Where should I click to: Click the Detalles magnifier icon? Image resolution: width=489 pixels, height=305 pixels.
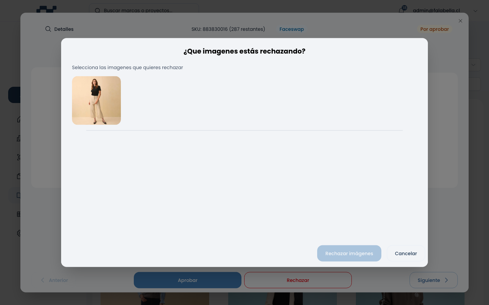click(x=48, y=29)
